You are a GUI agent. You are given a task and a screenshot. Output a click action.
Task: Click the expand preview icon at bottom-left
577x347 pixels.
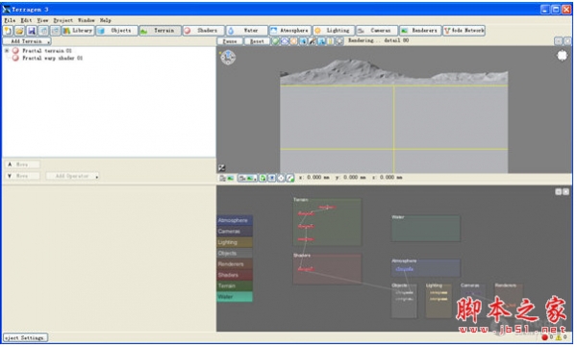coord(221,168)
